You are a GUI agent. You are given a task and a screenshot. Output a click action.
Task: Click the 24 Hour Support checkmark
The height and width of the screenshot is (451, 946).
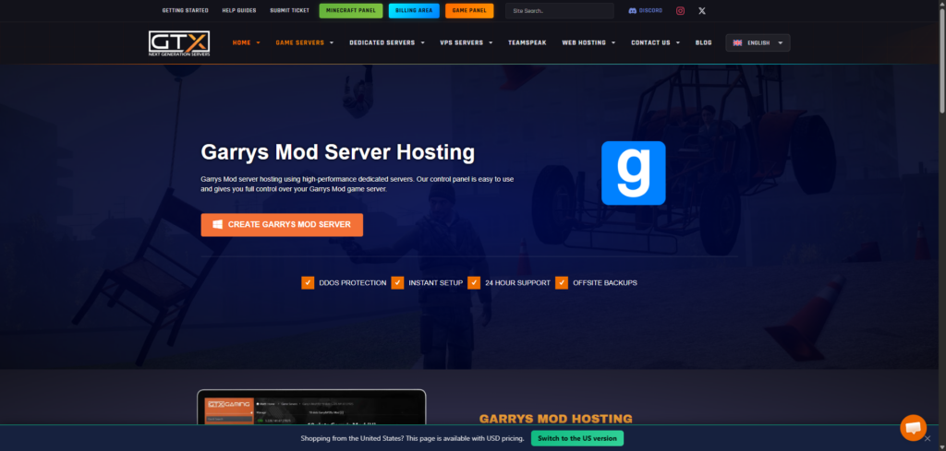pos(474,282)
